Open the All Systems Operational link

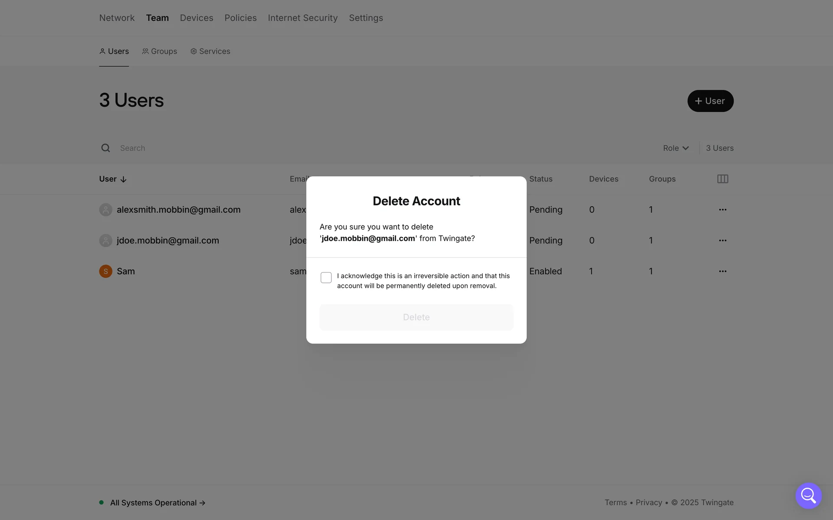click(157, 503)
